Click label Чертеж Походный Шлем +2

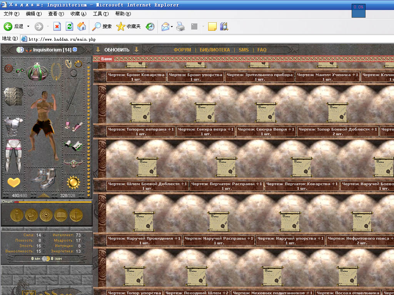[197, 292]
